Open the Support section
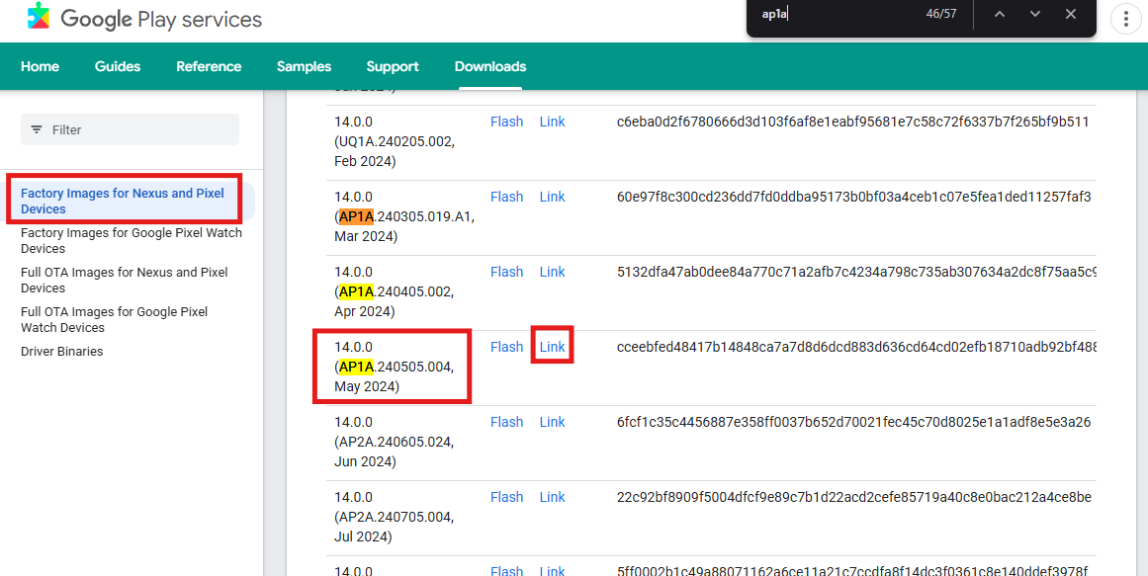This screenshot has height=576, width=1148. coord(393,66)
